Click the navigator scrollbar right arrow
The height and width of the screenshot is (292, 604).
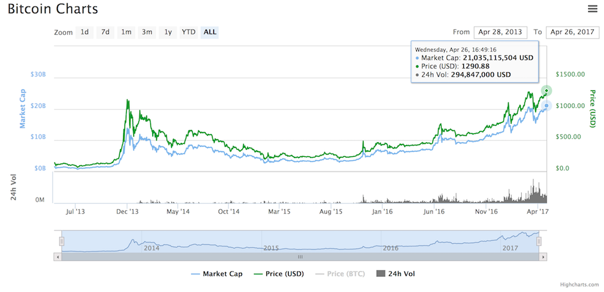(543, 256)
